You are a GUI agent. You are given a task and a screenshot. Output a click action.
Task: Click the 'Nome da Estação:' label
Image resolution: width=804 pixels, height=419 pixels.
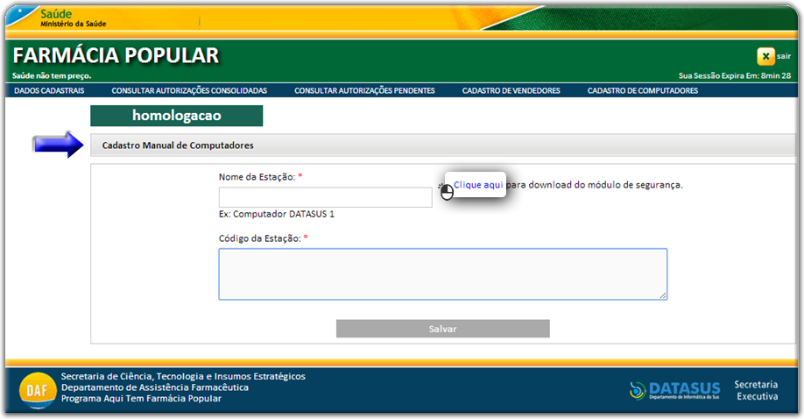tap(257, 177)
